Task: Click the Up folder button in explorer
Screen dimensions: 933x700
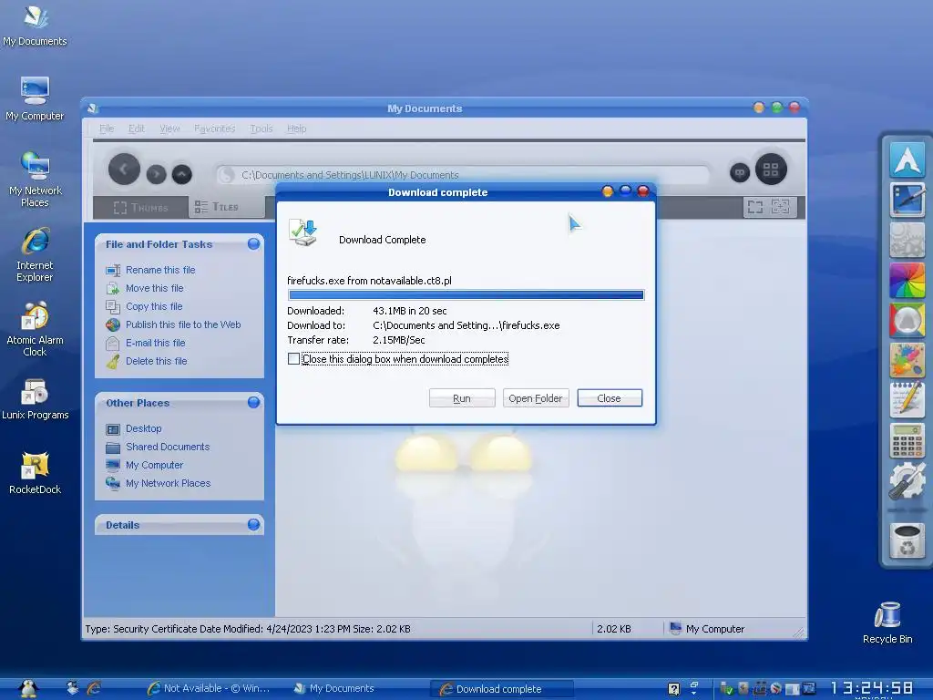Action: (x=182, y=174)
